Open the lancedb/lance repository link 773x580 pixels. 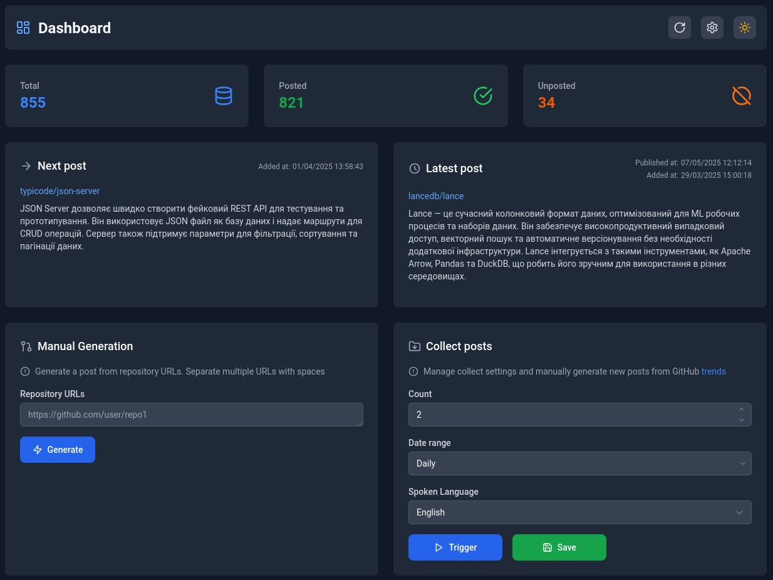click(x=436, y=196)
